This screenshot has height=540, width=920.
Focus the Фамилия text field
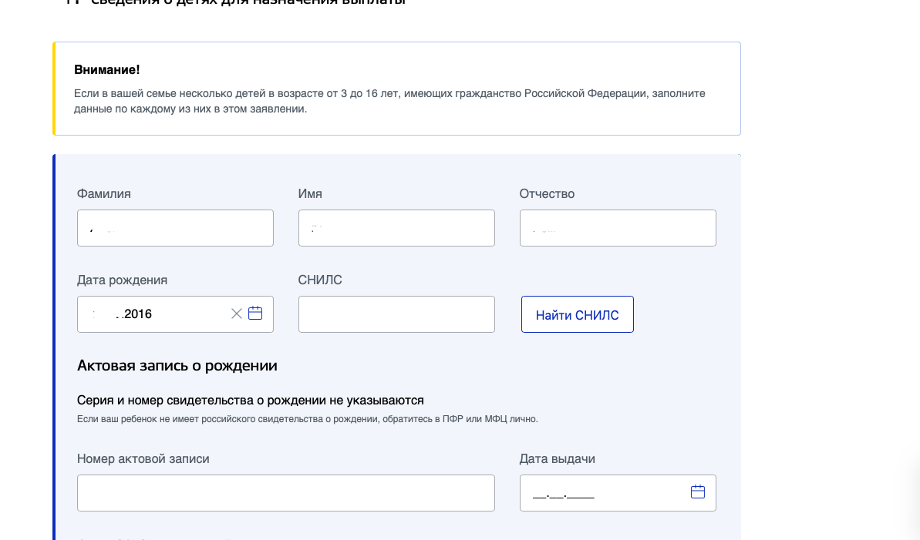pos(175,228)
